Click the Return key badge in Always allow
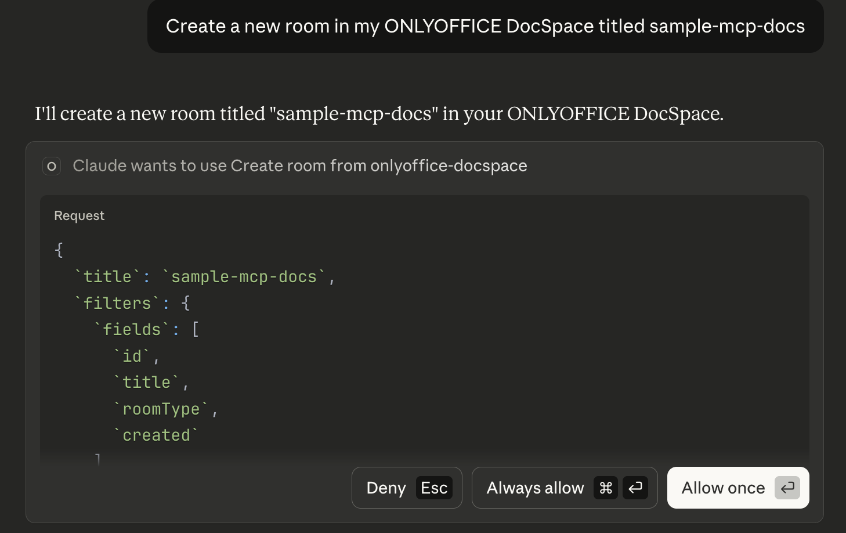The height and width of the screenshot is (533, 846). (x=635, y=488)
